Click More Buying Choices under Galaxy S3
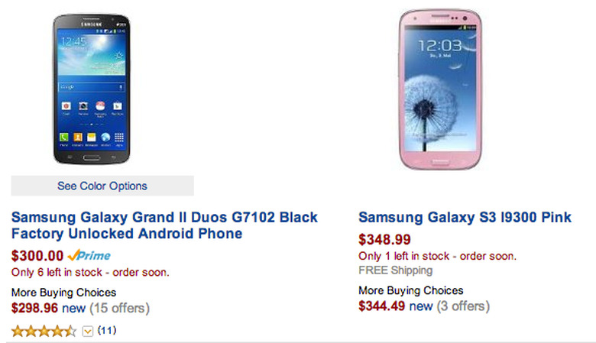The width and height of the screenshot is (596, 343). tap(410, 290)
